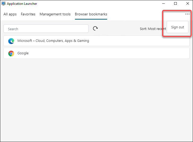Go to the Favorites tab
The width and height of the screenshot is (193, 142).
(x=28, y=14)
